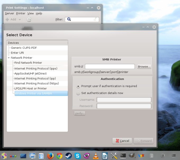The image size is (180, 160).
Task: Click the Browse... button
Action: (x=144, y=66)
